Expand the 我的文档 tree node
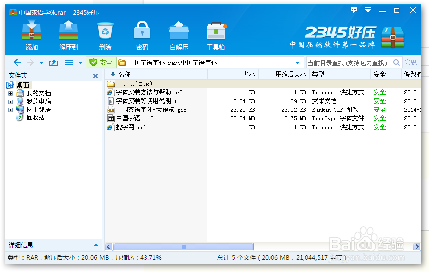This screenshot has height=272, width=429. [x=10, y=94]
